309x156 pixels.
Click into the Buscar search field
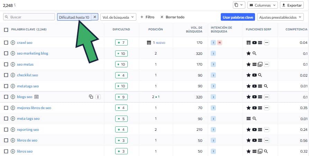[x=31, y=17]
